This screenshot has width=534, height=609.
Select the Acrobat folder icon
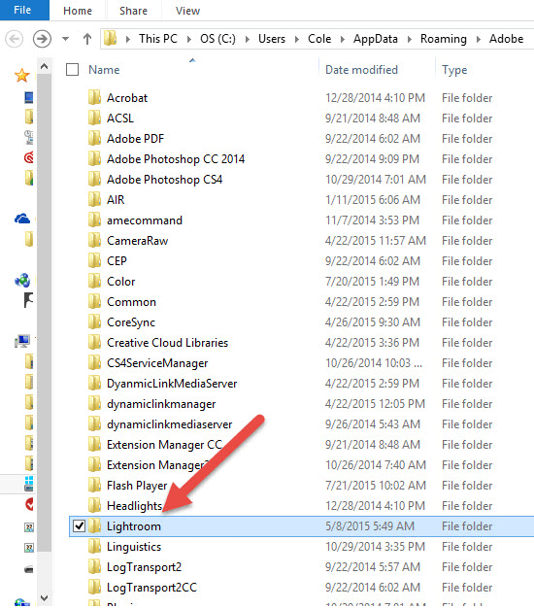pyautogui.click(x=94, y=97)
